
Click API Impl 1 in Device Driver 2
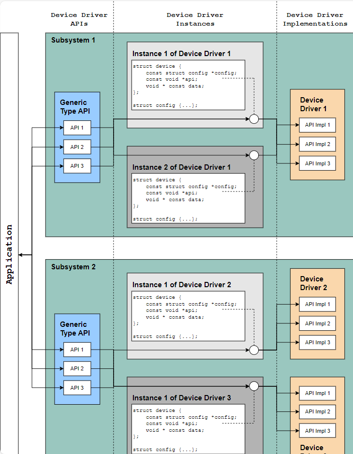(x=317, y=304)
